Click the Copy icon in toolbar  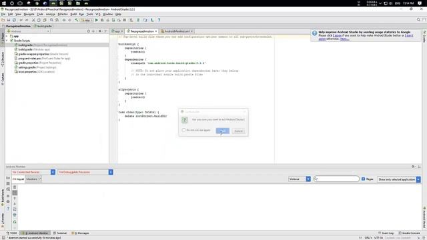click(39, 20)
